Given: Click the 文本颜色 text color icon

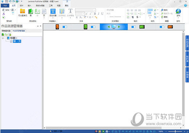Looking at the screenshot, I should pyautogui.click(x=70, y=11).
